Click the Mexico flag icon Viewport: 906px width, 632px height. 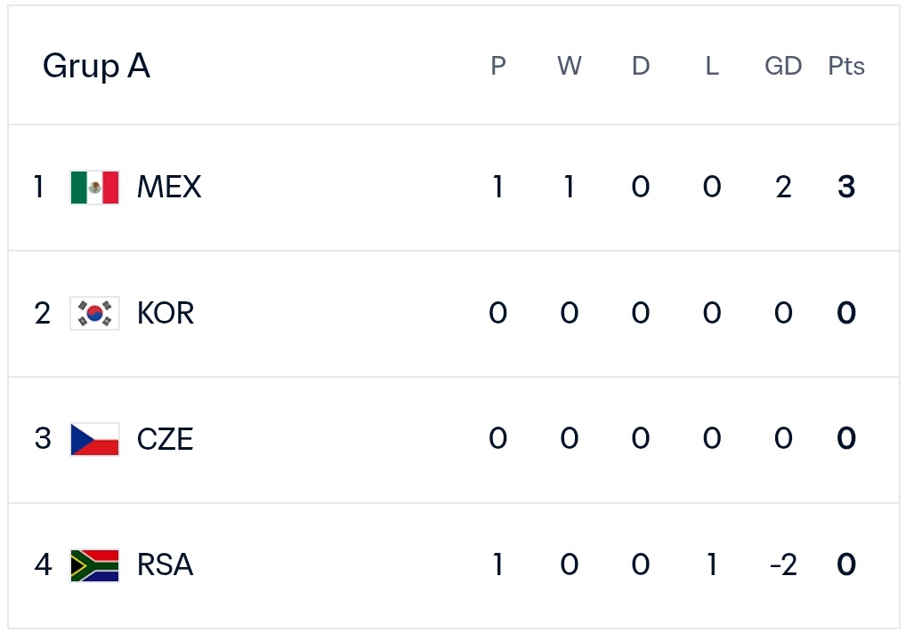[94, 188]
